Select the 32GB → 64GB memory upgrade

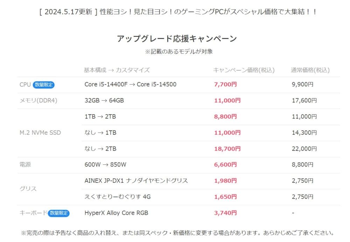(104, 101)
